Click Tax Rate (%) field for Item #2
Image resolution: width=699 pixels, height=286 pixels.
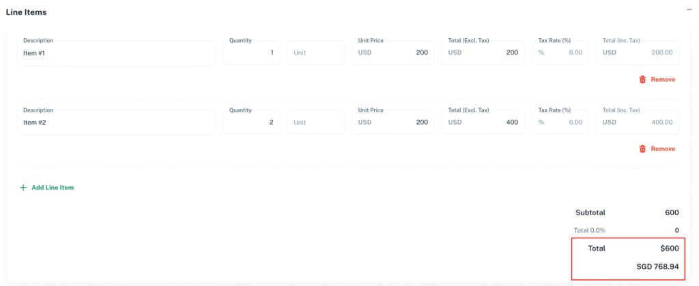point(560,123)
